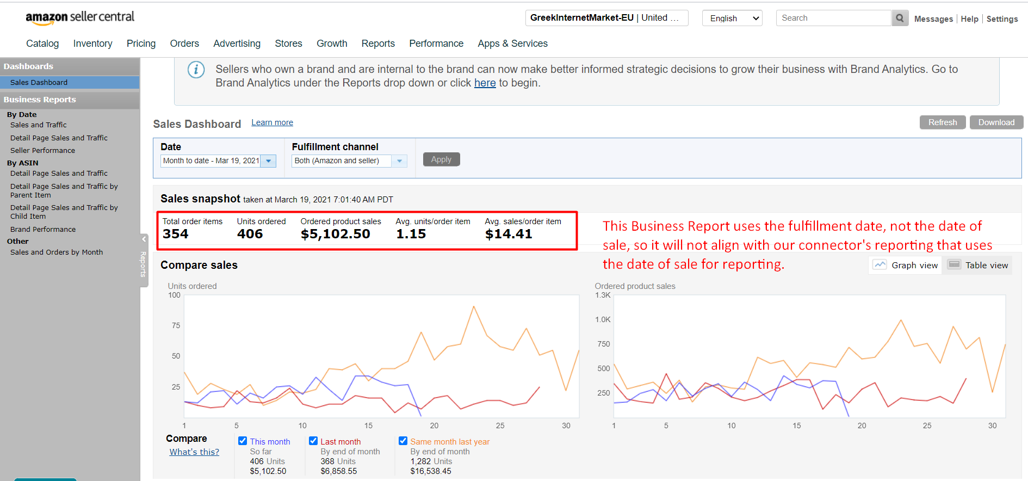
Task: Open the English language dropdown
Action: coord(732,18)
